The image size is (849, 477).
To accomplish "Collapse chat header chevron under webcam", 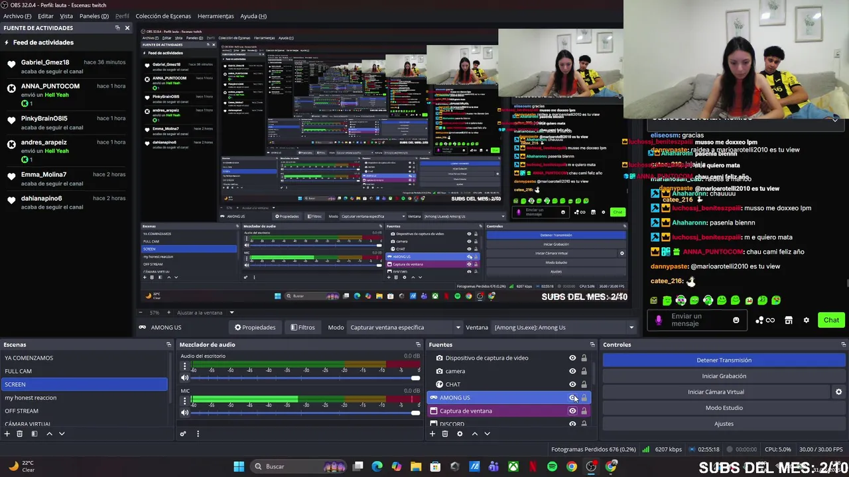I will point(835,120).
